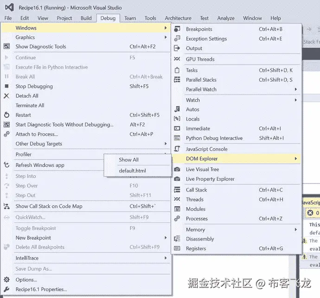Viewport: 320px width, 298px height.
Task: Choose default.html in DOM Explorer submenu
Action: click(x=137, y=171)
